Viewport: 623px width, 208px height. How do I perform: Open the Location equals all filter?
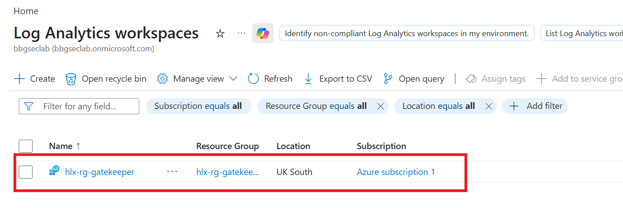439,106
